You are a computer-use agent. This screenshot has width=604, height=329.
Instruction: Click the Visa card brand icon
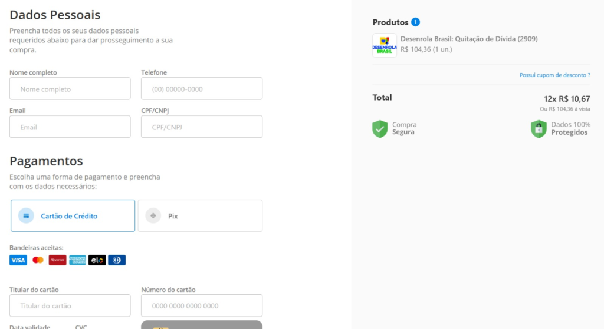[x=18, y=260]
